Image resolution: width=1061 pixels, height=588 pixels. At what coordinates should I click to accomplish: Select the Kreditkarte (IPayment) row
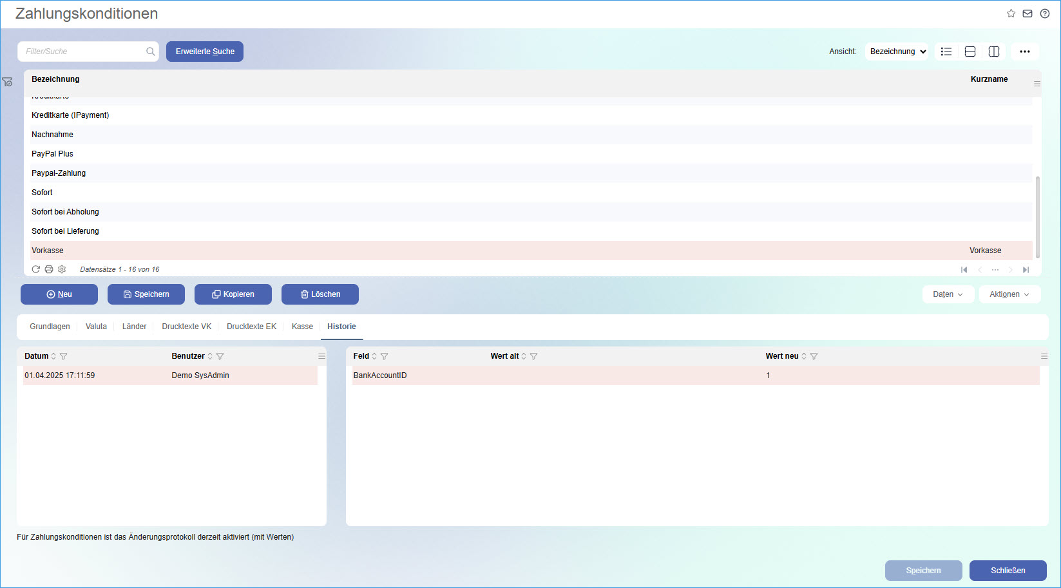531,115
